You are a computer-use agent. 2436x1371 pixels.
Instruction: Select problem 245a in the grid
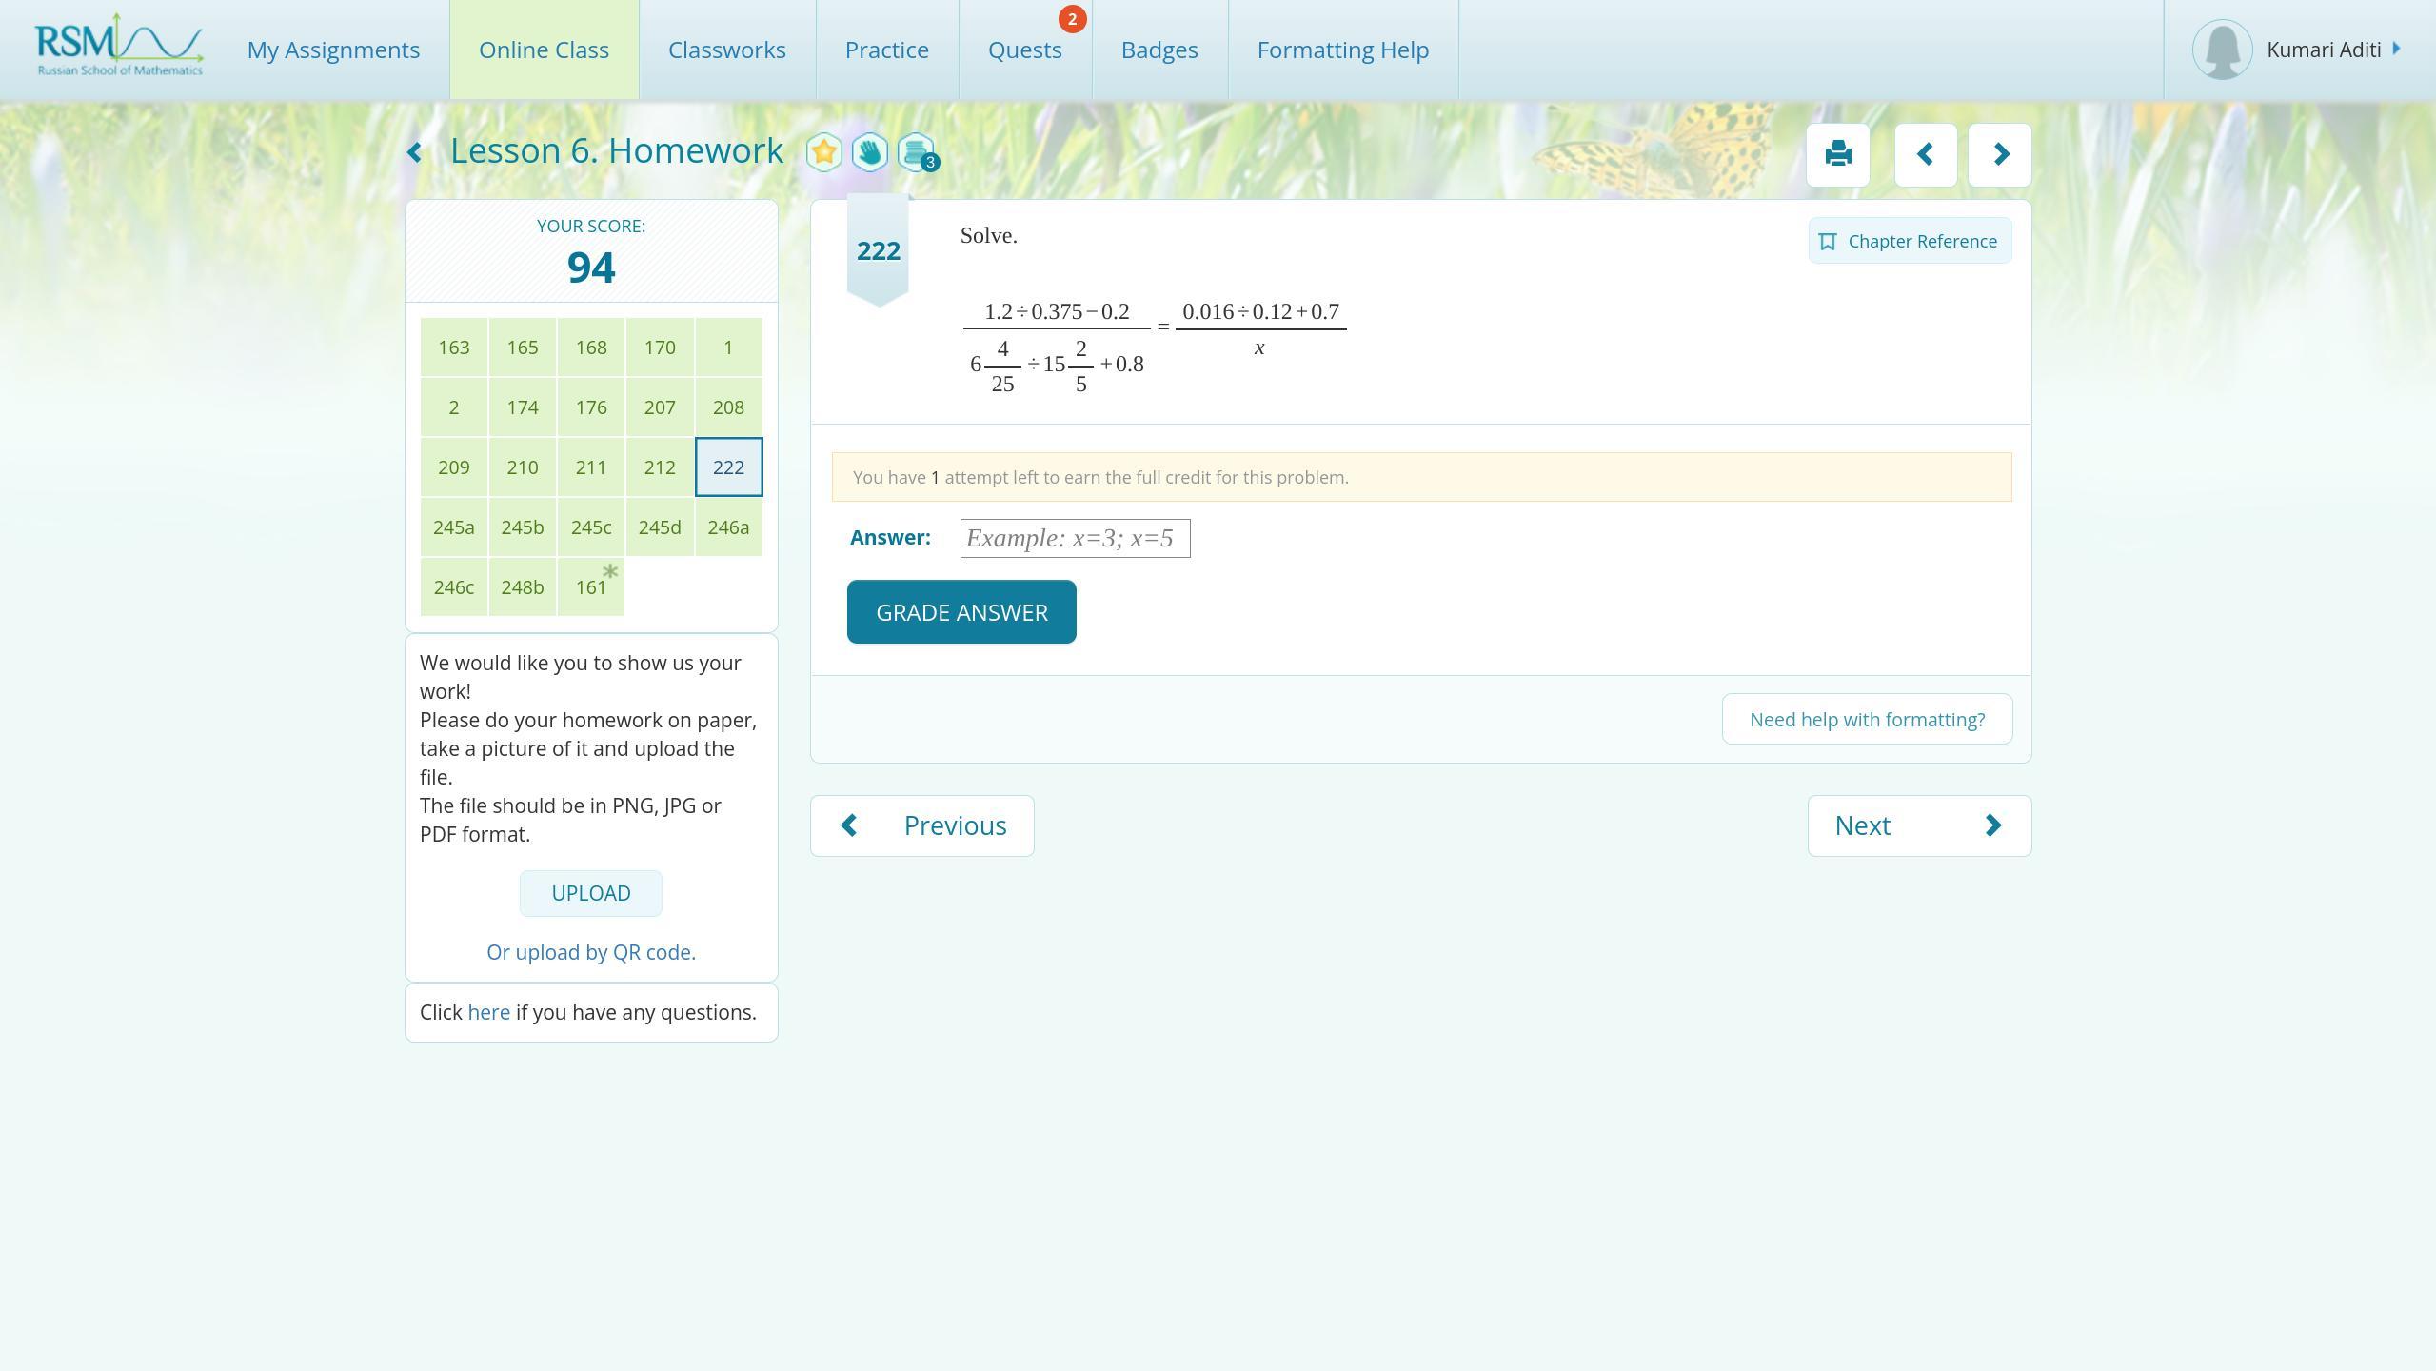click(x=453, y=527)
